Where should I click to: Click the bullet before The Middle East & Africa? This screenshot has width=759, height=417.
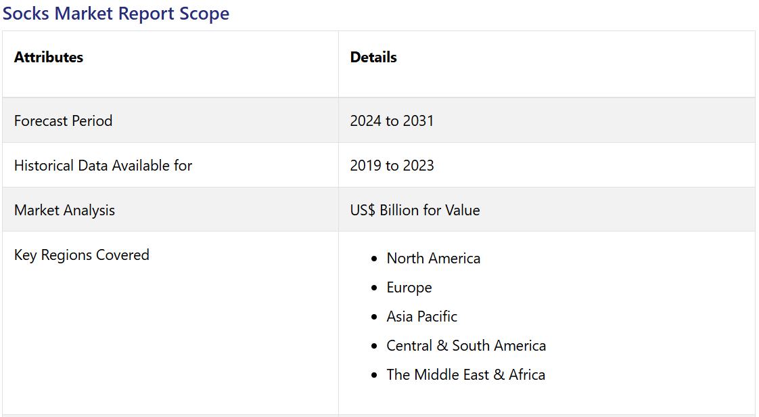point(374,376)
